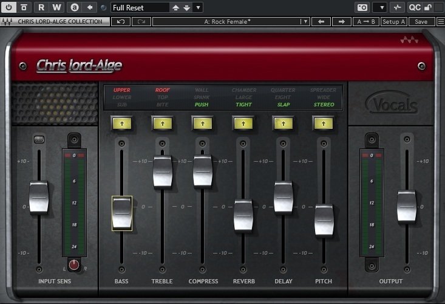Select SLAP delay mode
This screenshot has width=445, height=304.
tap(284, 105)
